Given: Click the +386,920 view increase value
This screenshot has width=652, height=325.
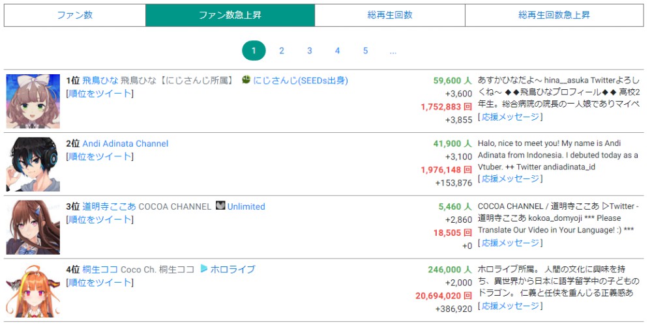Looking at the screenshot, I should (x=454, y=309).
